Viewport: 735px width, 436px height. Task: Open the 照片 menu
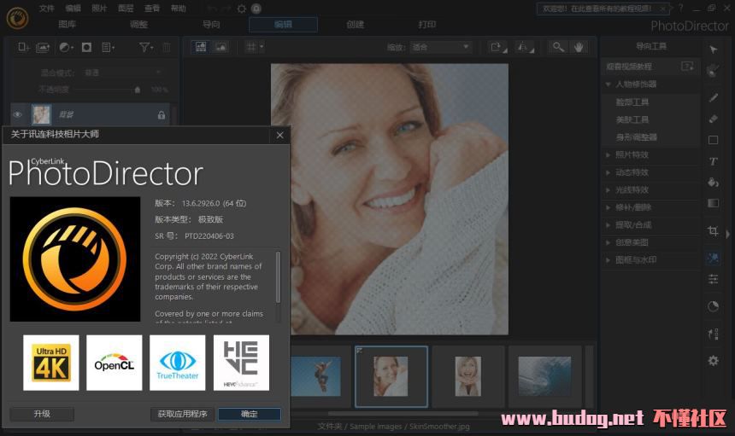99,9
